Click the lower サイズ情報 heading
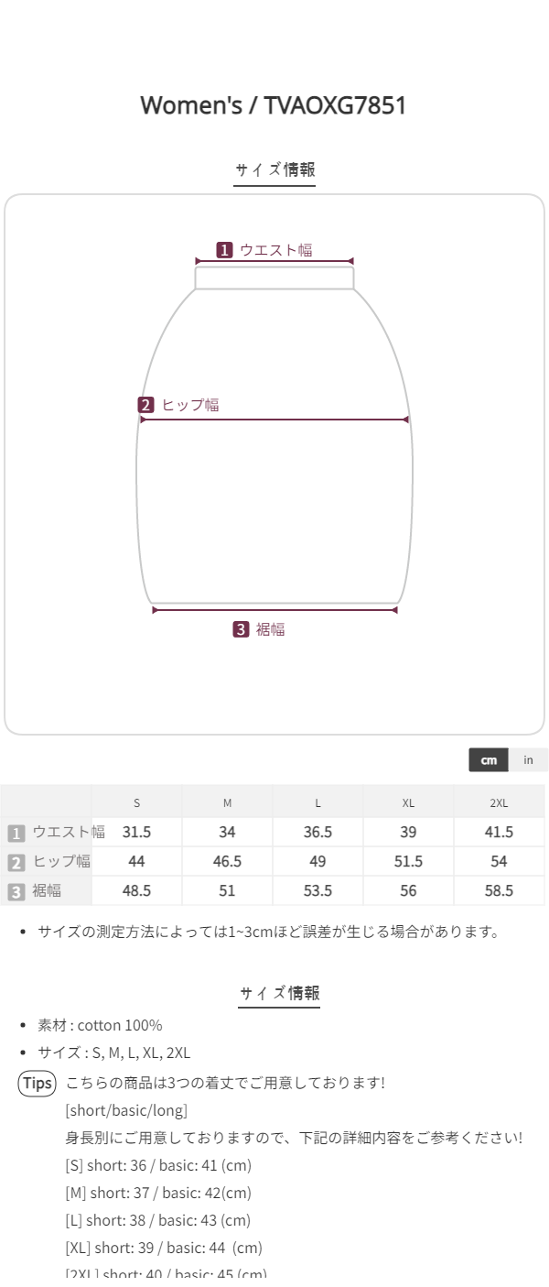Screen dimensions: 549x1287 [x=279, y=993]
